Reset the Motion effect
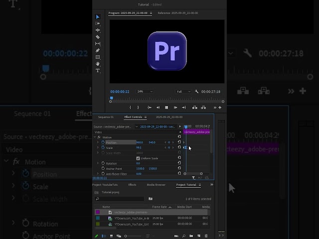 pos(179,136)
